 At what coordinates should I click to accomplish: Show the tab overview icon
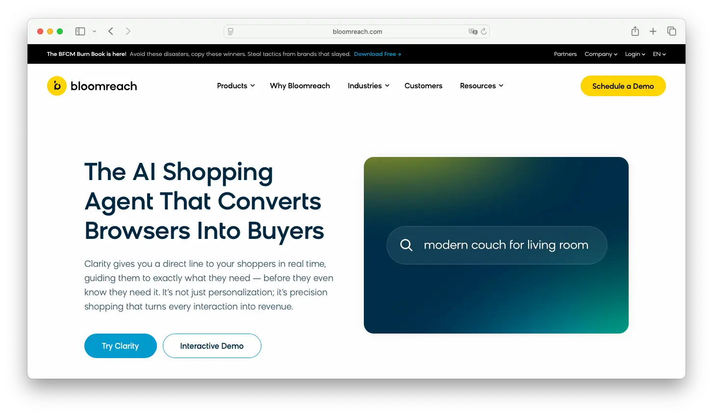(x=672, y=31)
